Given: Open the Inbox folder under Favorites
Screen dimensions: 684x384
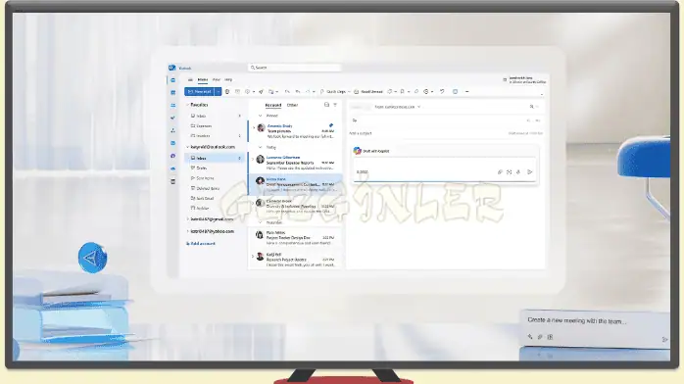Looking at the screenshot, I should 216,116.
